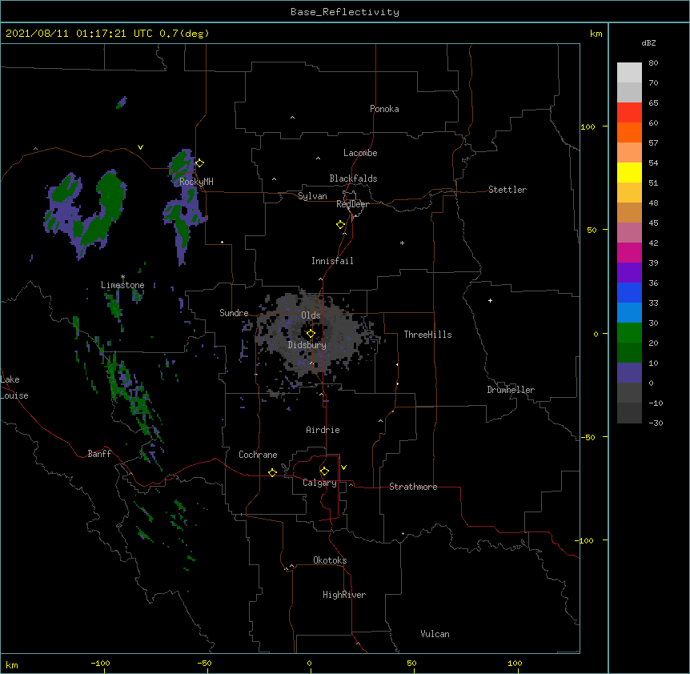Click the Innisfail city label

[x=332, y=261]
